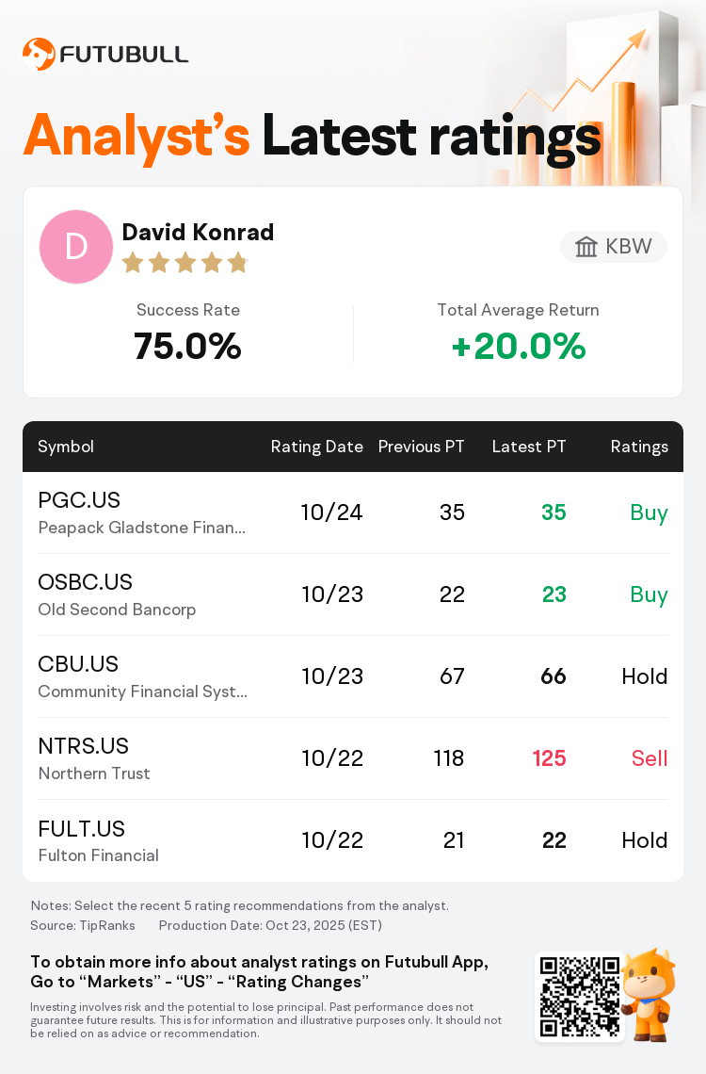Click David Konrad's pink avatar
The height and width of the screenshot is (1074, 706).
click(x=76, y=247)
